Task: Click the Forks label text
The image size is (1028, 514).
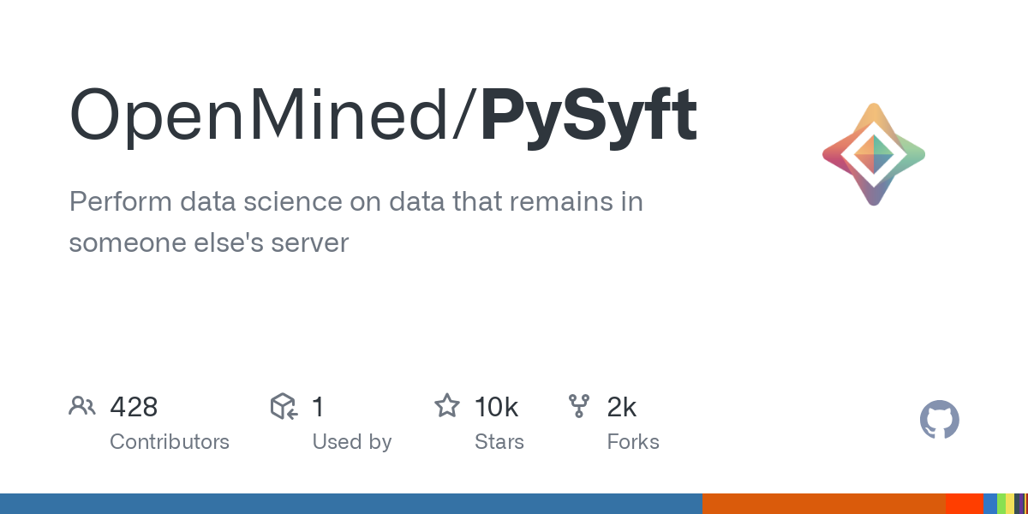Action: point(633,442)
